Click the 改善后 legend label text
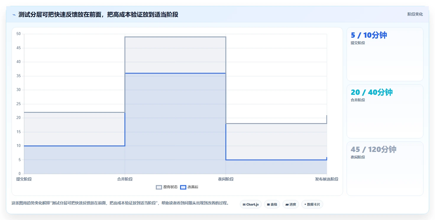Image resolution: width=435 pixels, height=220 pixels. [x=193, y=187]
